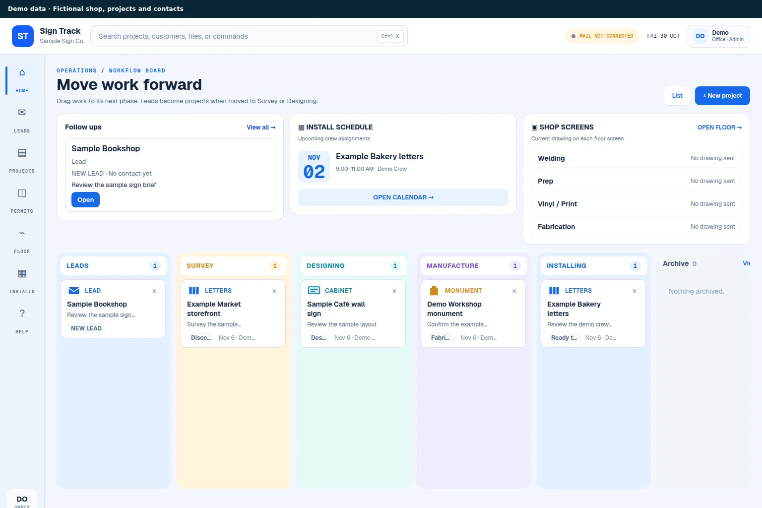
Task: Open the Sample Bookshop follow-up
Action: tap(85, 200)
